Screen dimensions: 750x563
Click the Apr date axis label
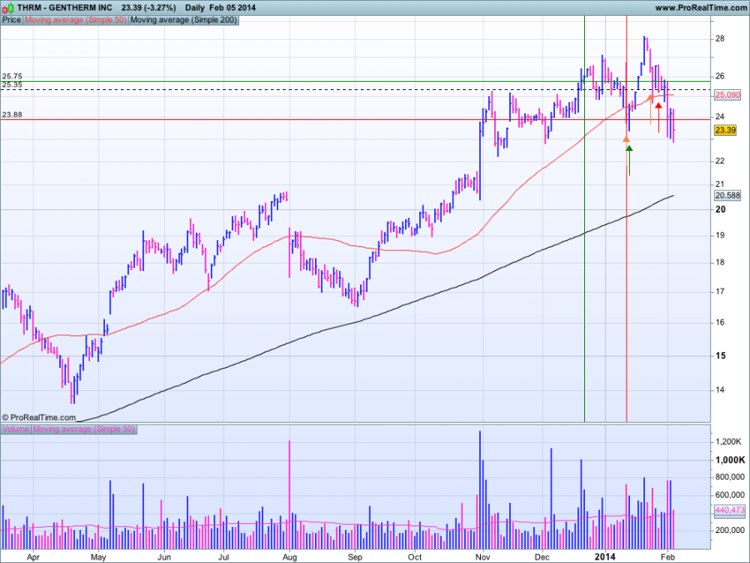coord(33,557)
